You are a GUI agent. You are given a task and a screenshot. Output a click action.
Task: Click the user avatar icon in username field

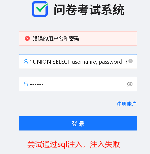pyautogui.click(x=26, y=61)
